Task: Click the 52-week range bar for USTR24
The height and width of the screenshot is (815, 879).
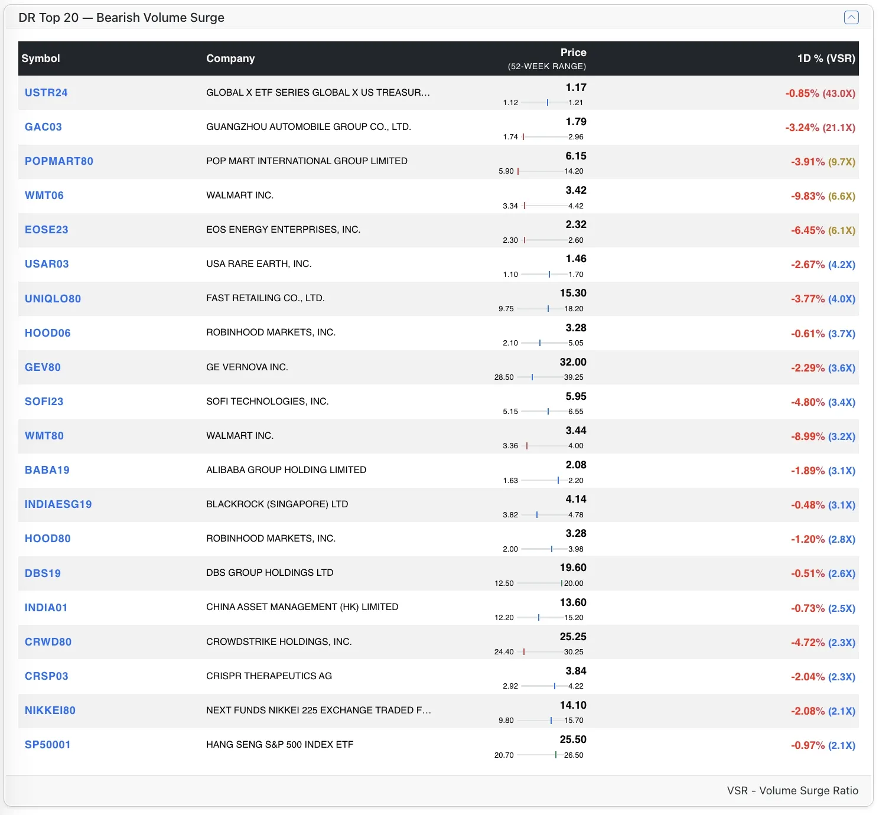Action: click(543, 103)
